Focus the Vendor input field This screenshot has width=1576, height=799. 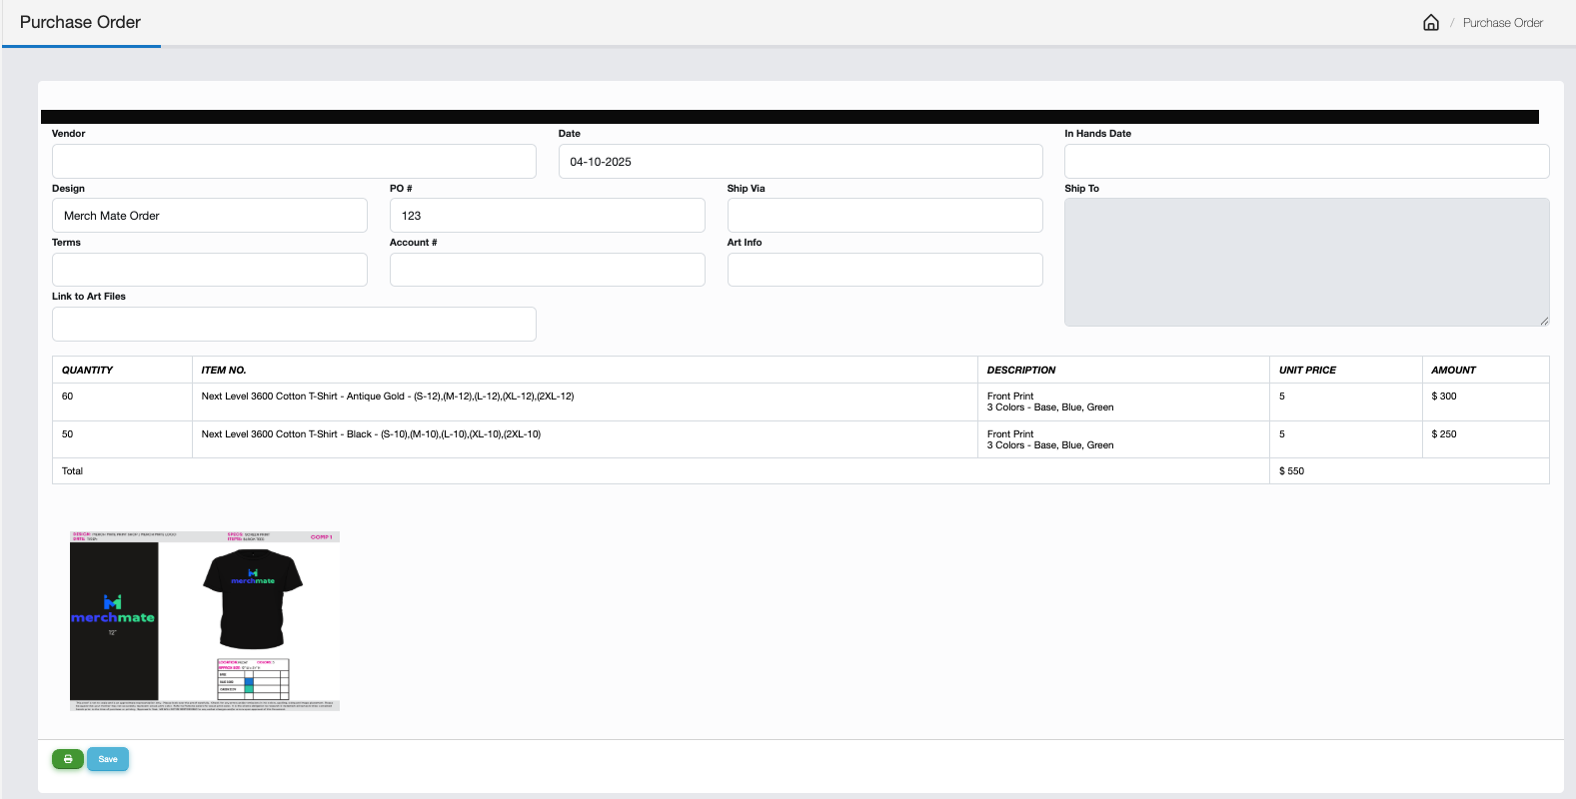pos(294,162)
